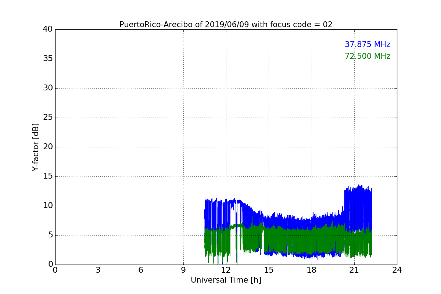
Task: Click y-axis tick label 35
Action: point(48,59)
